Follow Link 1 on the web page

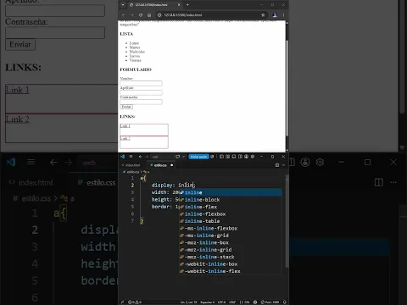125,126
